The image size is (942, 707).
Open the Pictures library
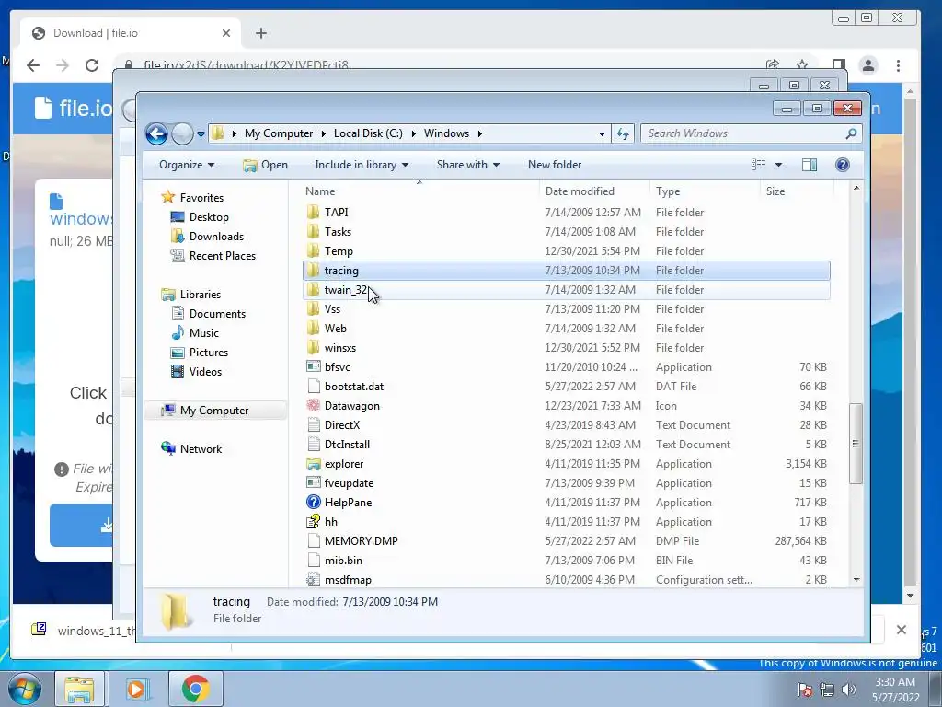[x=209, y=353]
